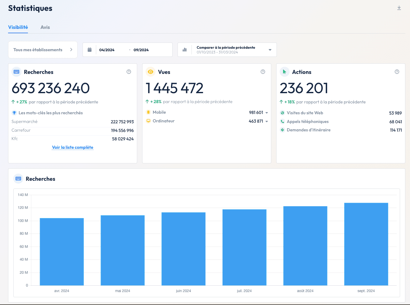Click green up arrow beside +28%

click(x=147, y=102)
